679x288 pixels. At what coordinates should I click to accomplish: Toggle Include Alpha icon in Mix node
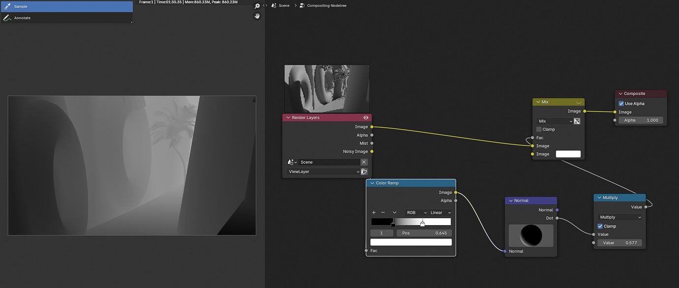point(577,121)
